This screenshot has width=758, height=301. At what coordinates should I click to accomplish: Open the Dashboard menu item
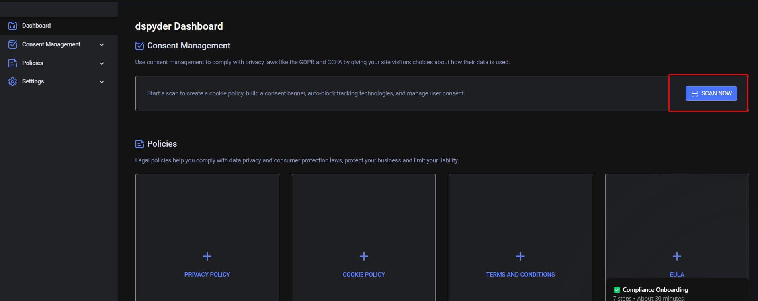tap(59, 26)
